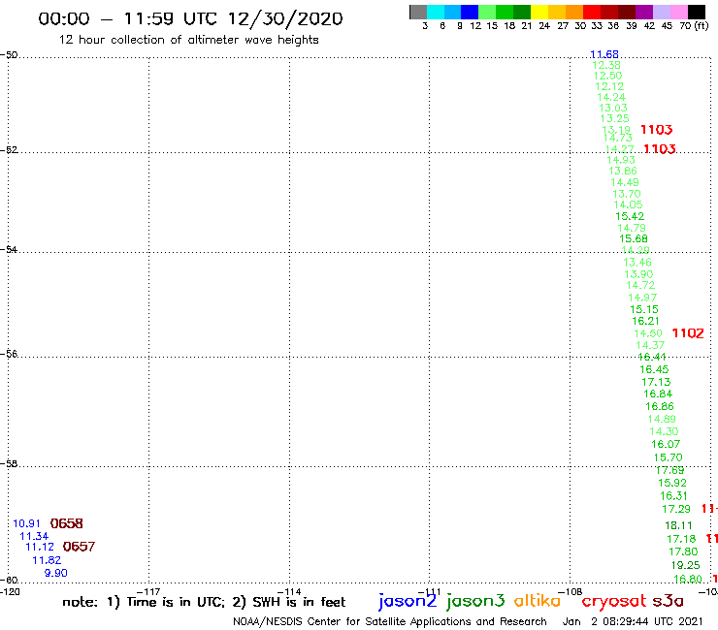Viewport: 718px width, 630px height.
Task: Click the -58 latitude axis label
Action: [x=9, y=464]
